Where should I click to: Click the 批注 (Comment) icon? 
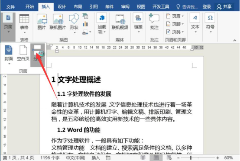click(154, 22)
